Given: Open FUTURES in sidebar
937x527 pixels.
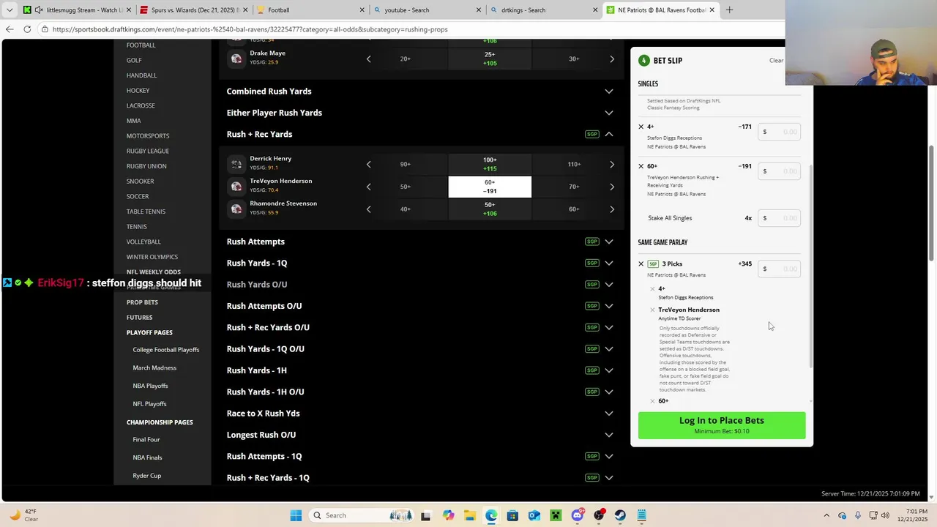Looking at the screenshot, I should pos(139,318).
